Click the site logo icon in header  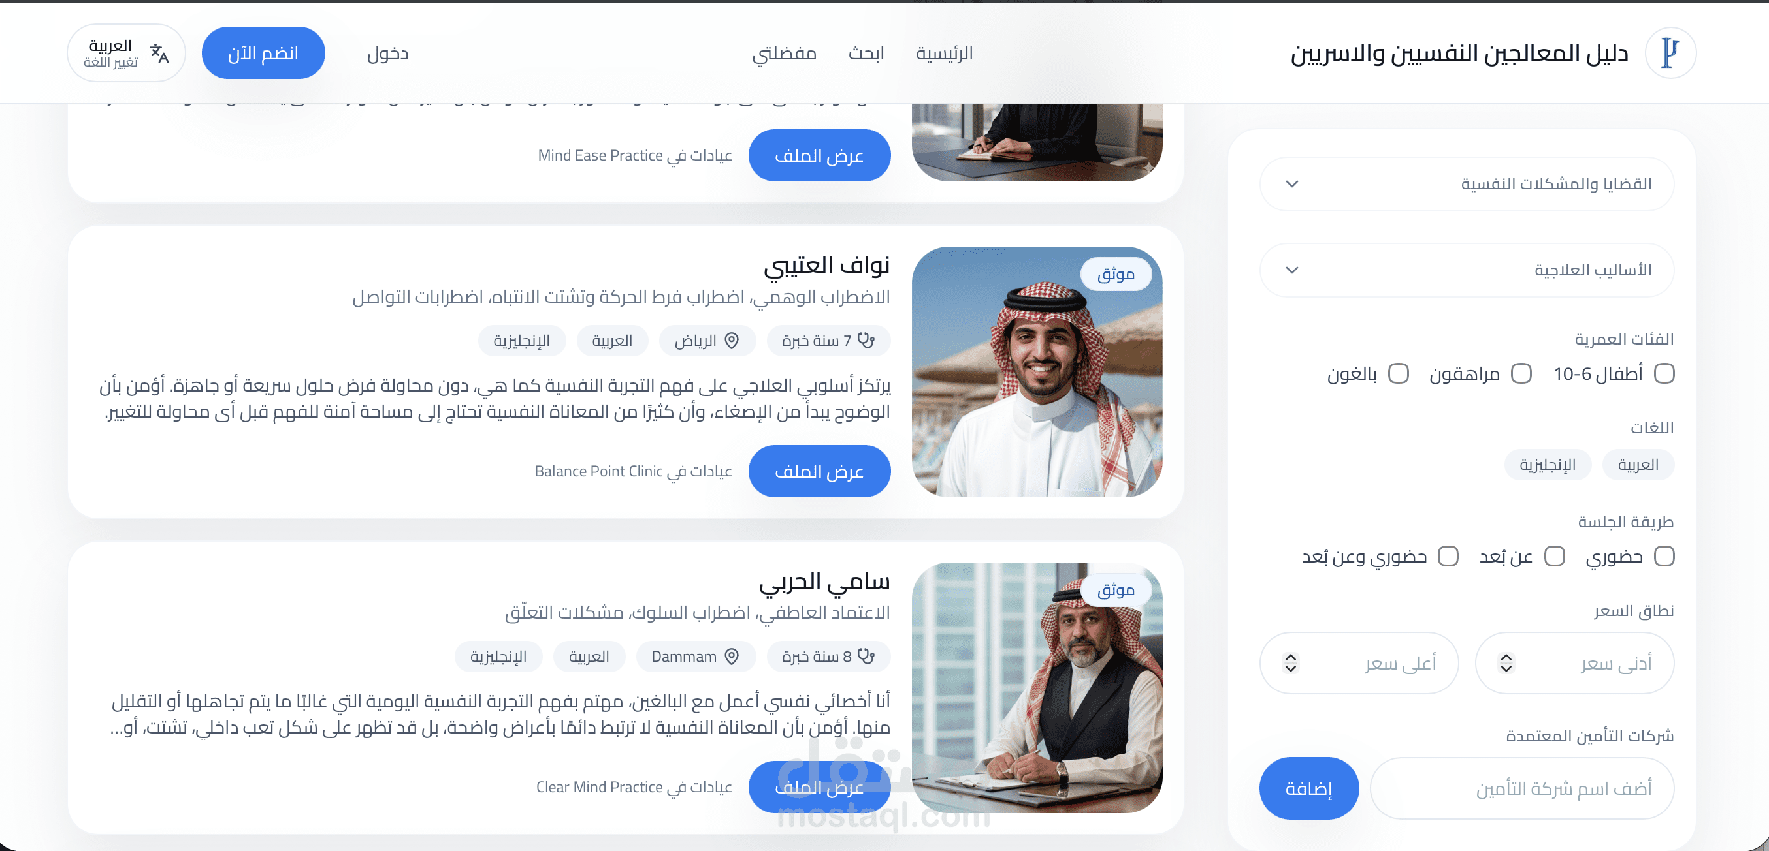coord(1670,53)
